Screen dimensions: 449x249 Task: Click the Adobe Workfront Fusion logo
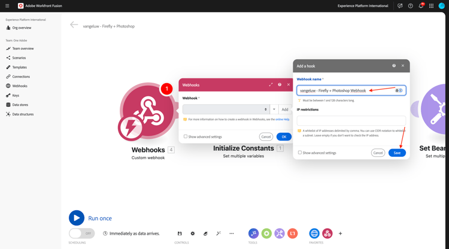pyautogui.click(x=20, y=6)
